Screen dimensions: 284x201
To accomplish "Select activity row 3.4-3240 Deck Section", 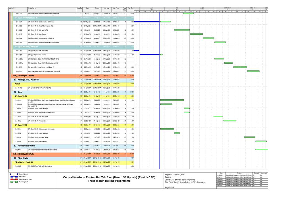I will (x=43, y=34).
